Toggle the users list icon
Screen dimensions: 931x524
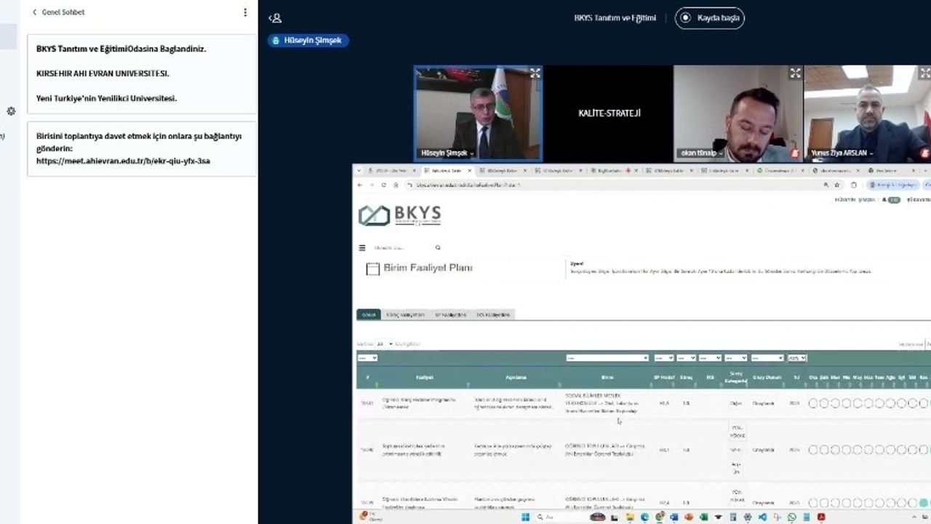tap(275, 18)
